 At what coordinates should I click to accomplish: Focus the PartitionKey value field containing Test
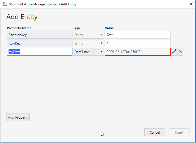coord(138,35)
